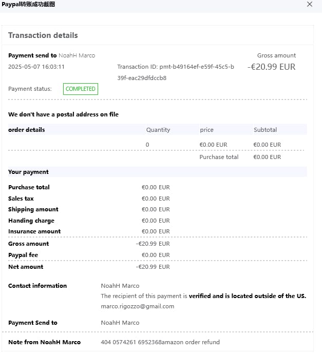Viewport: 322px width, 356px height.
Task: Click the Transaction details heading
Action: 43,35
